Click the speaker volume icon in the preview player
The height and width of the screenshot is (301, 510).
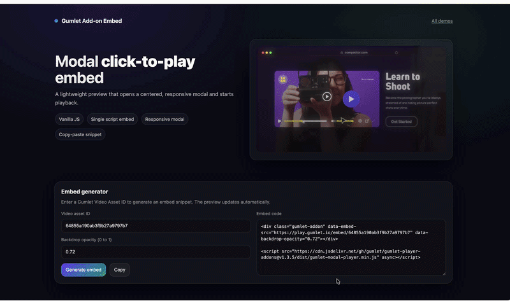tap(333, 121)
